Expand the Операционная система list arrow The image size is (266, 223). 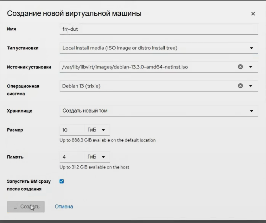click(251, 86)
